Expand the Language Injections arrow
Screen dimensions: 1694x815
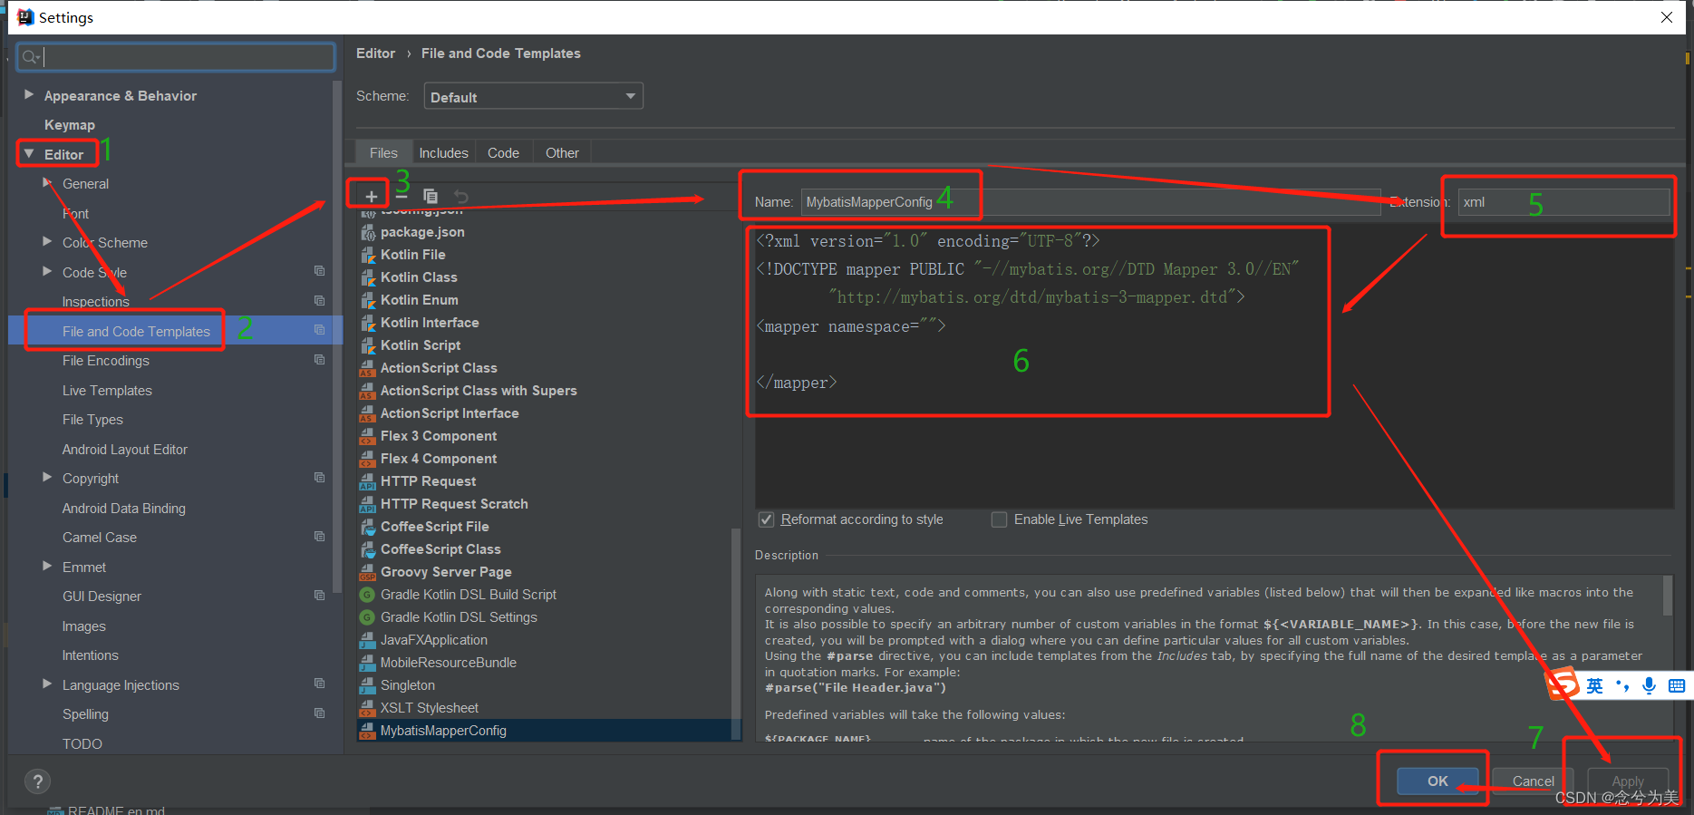47,684
